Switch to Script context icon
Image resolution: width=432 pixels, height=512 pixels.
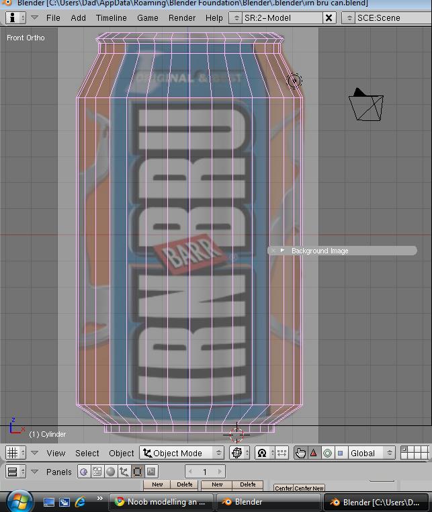pos(97,472)
